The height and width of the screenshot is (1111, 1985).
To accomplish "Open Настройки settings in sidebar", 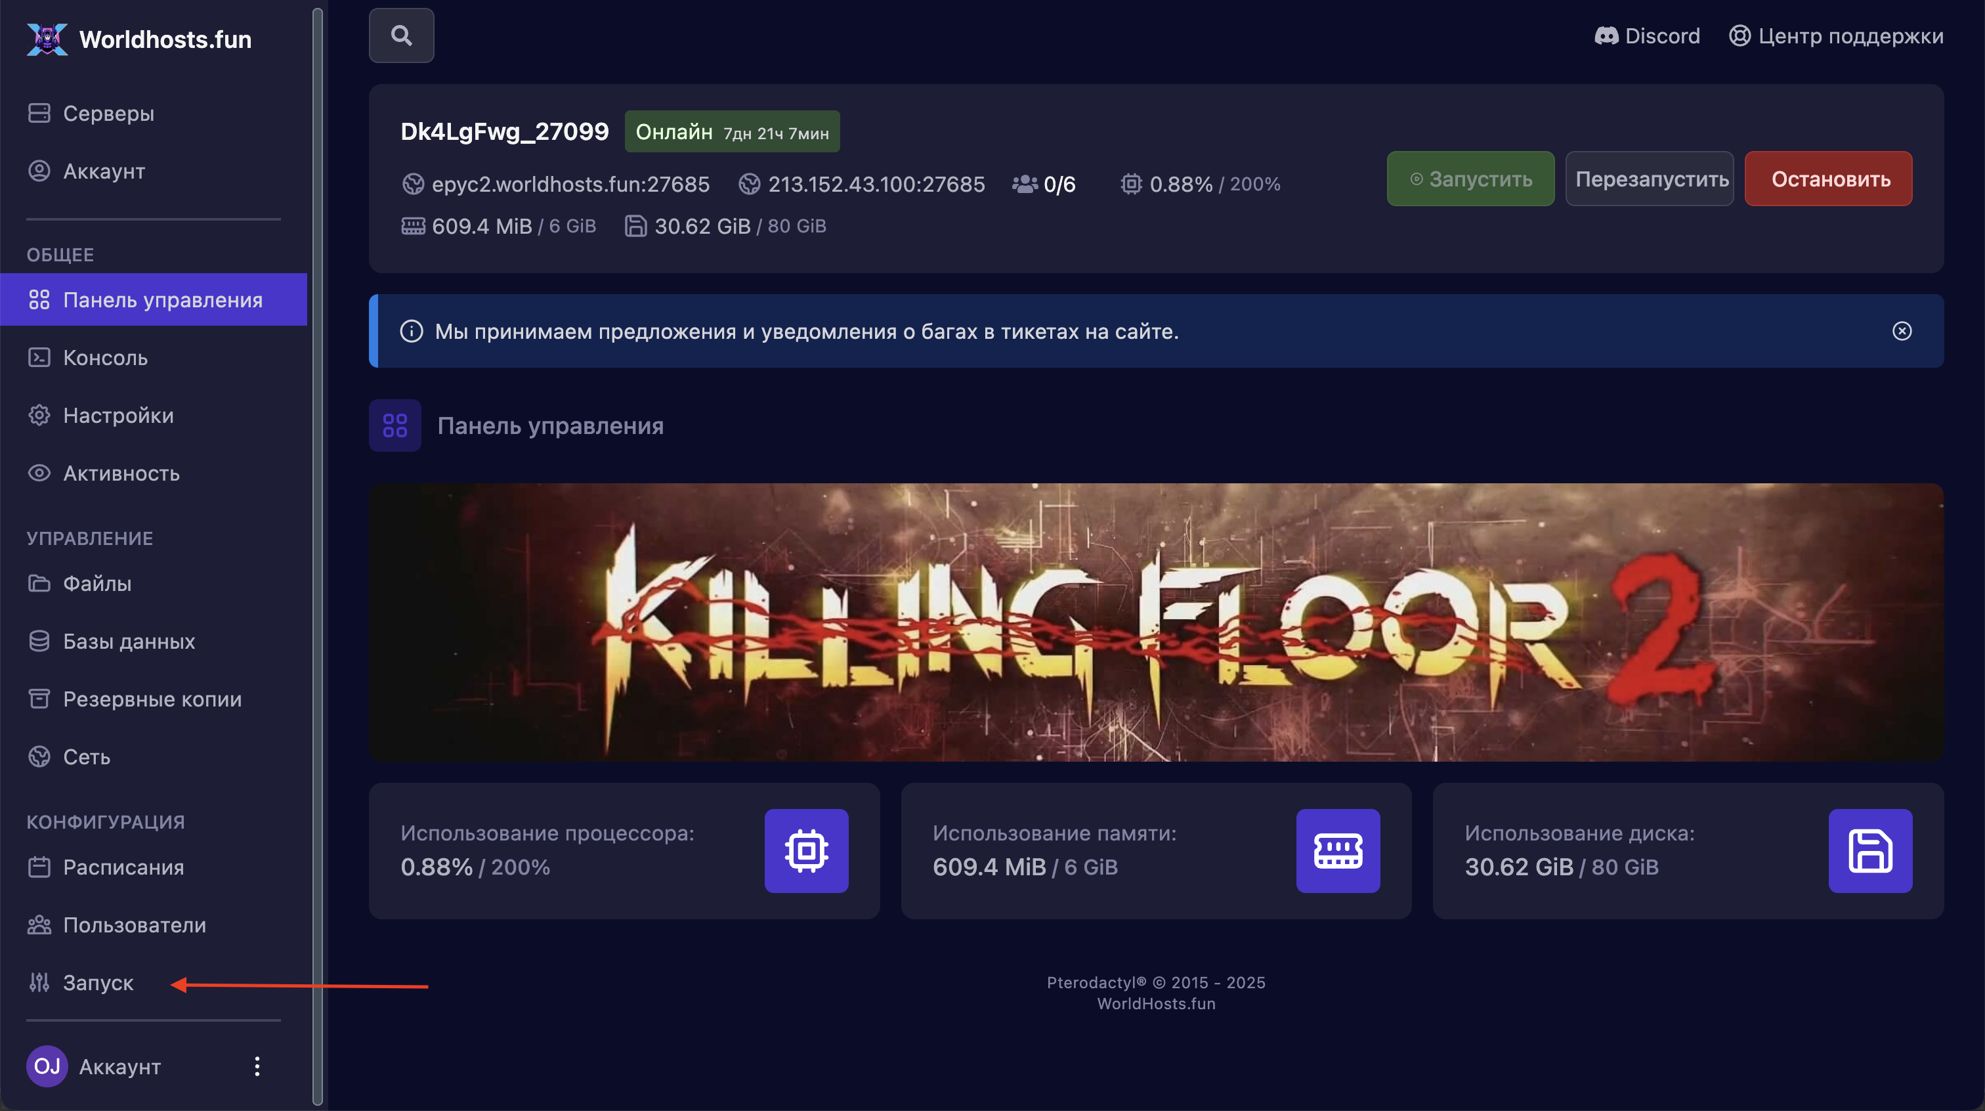I will 118,416.
